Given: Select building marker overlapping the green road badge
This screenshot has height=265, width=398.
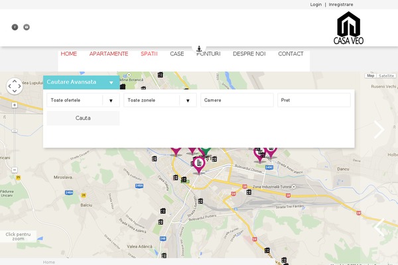Looking at the screenshot, I should (x=184, y=180).
